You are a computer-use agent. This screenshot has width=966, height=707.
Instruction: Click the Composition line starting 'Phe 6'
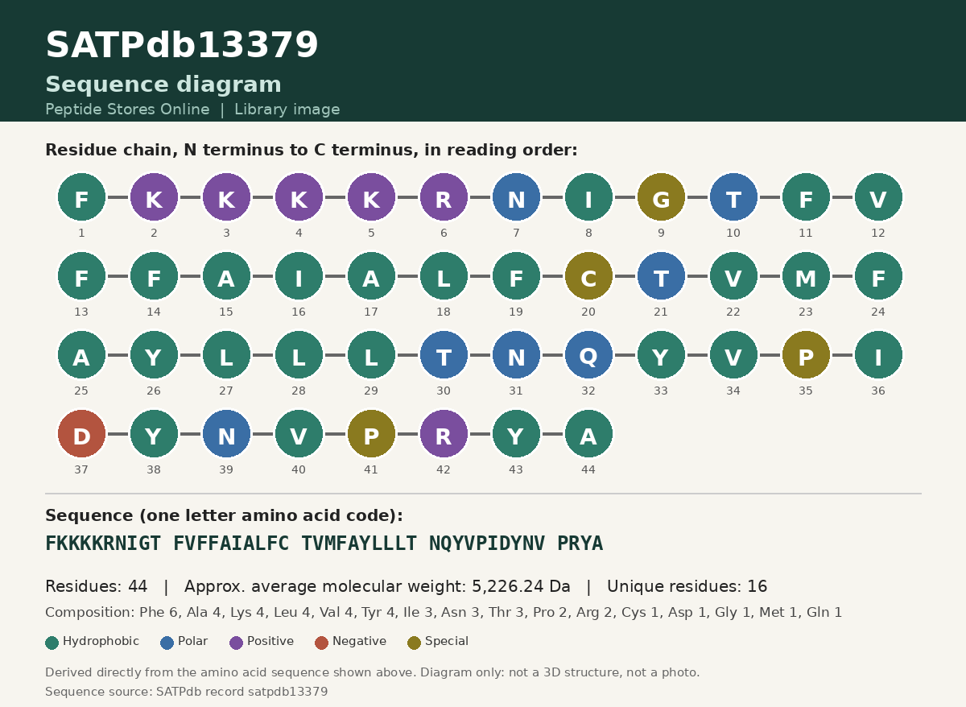[444, 613]
